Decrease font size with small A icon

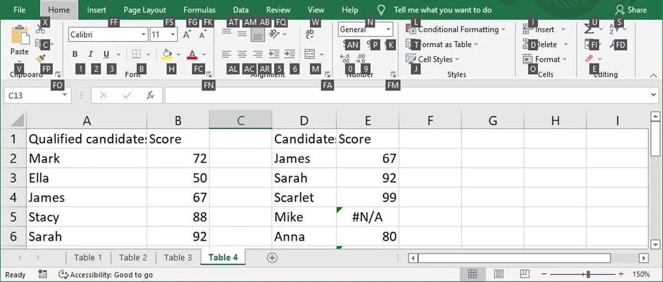(202, 35)
